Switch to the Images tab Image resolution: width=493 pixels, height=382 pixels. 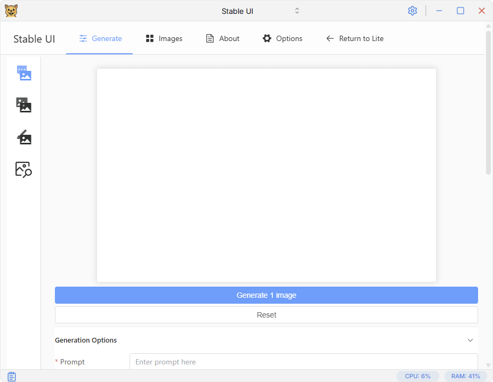point(164,38)
